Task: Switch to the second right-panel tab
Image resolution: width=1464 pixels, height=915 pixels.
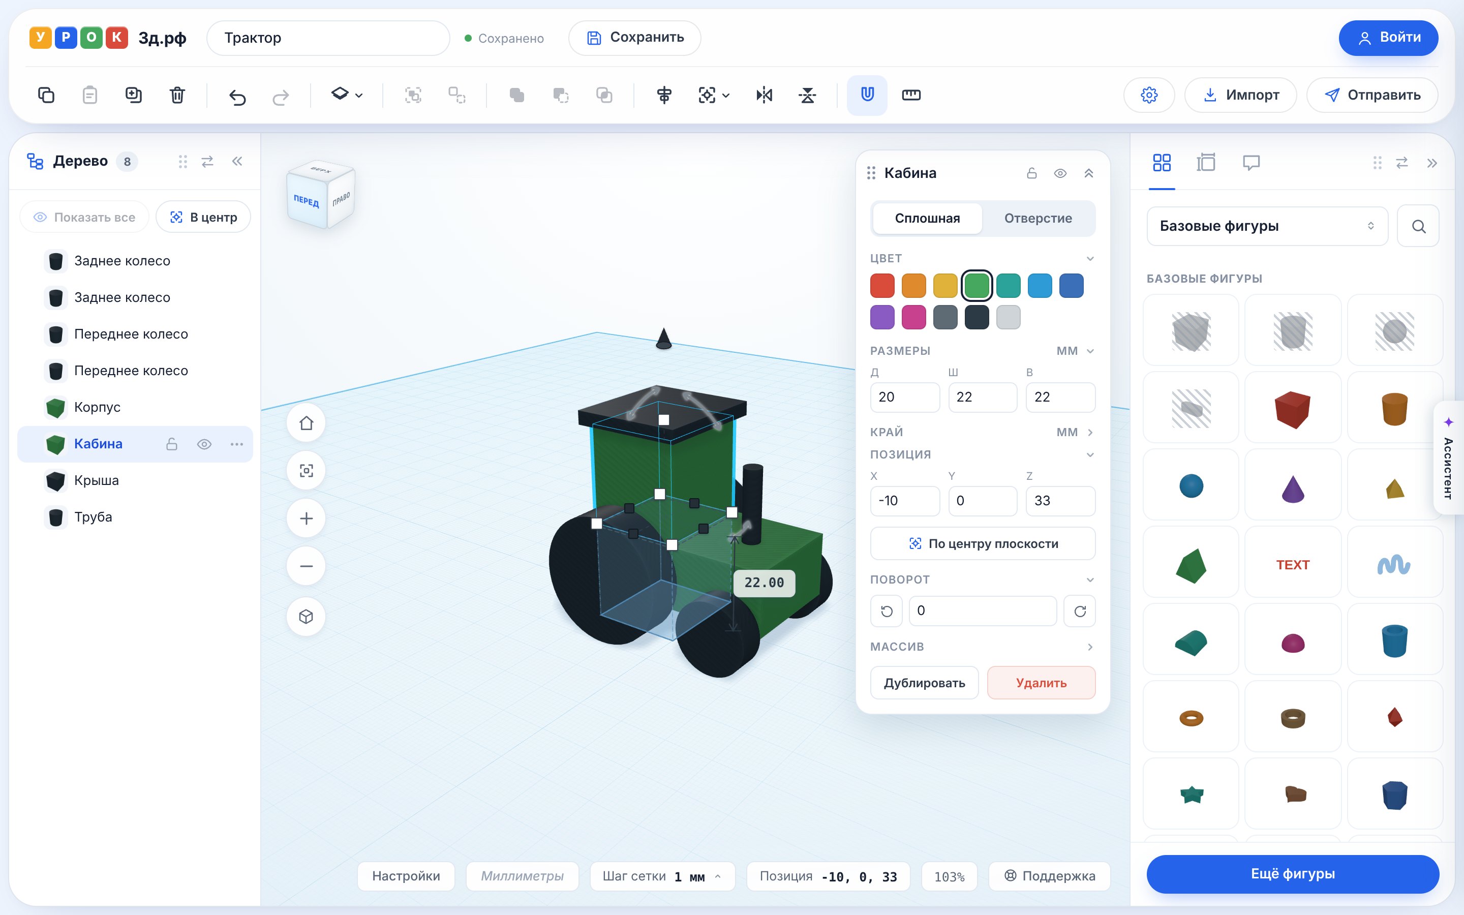Action: tap(1206, 163)
